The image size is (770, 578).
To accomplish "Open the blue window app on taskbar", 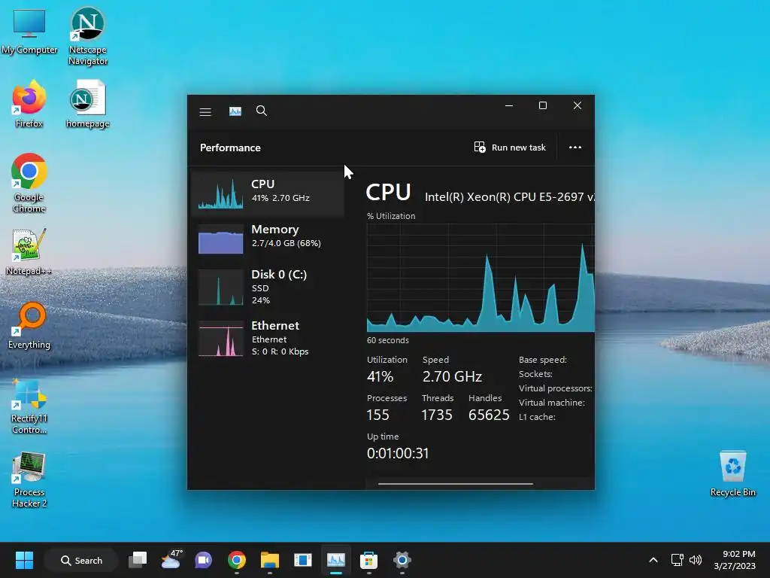I will [x=302, y=560].
